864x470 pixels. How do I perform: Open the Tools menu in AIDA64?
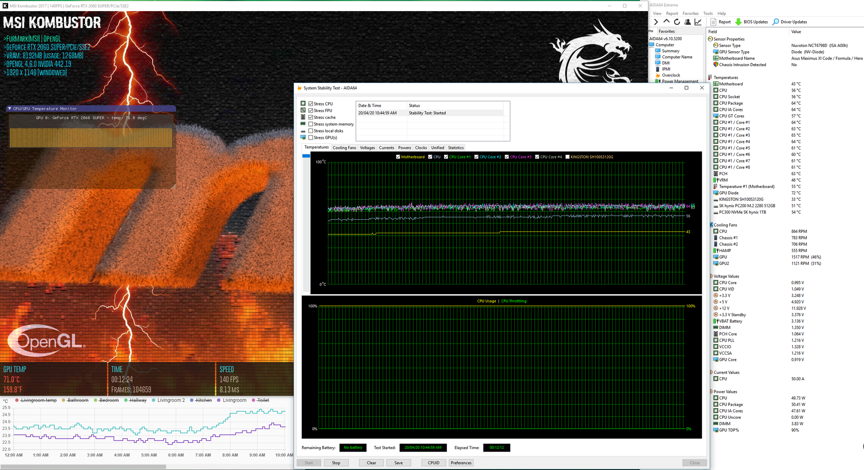708,14
